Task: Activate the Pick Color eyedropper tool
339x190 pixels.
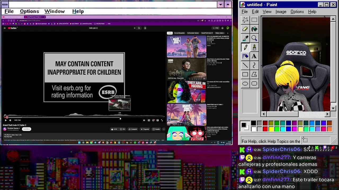Action: tap(245, 39)
